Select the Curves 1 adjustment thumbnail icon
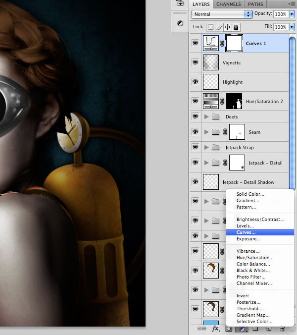Screen dimensions: 297x335 (211, 43)
